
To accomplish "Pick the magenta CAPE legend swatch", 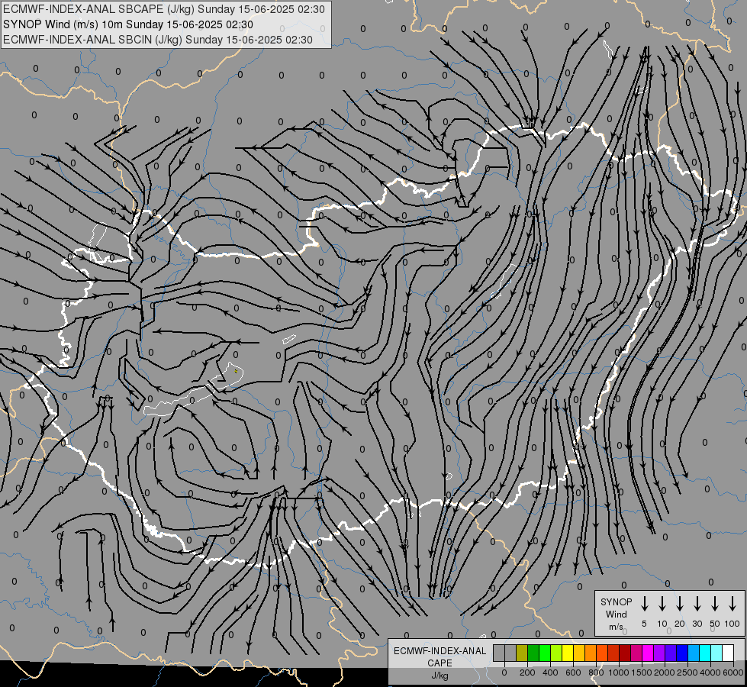I will tap(649, 653).
